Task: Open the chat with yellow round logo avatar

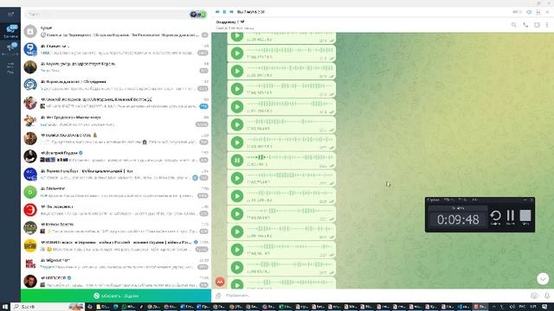Action: coord(116,245)
